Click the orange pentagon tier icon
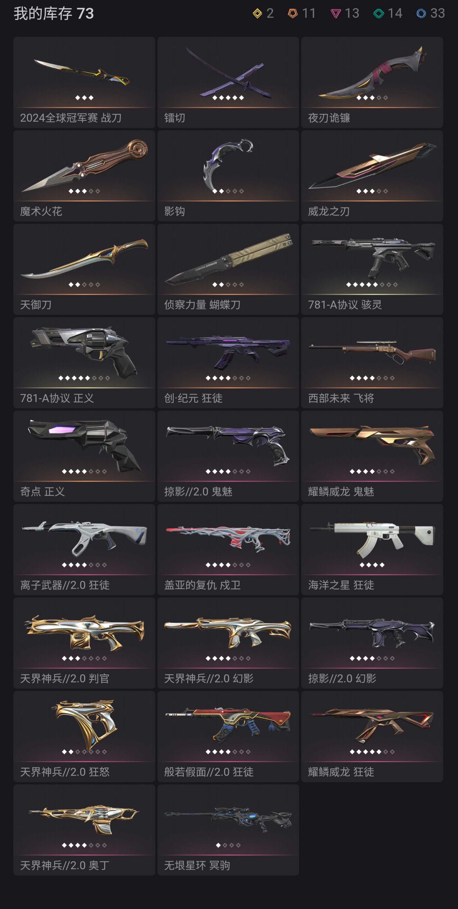This screenshot has height=909, width=458. point(293,14)
